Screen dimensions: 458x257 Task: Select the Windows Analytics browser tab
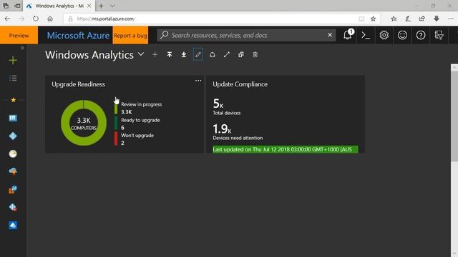pyautogui.click(x=59, y=6)
